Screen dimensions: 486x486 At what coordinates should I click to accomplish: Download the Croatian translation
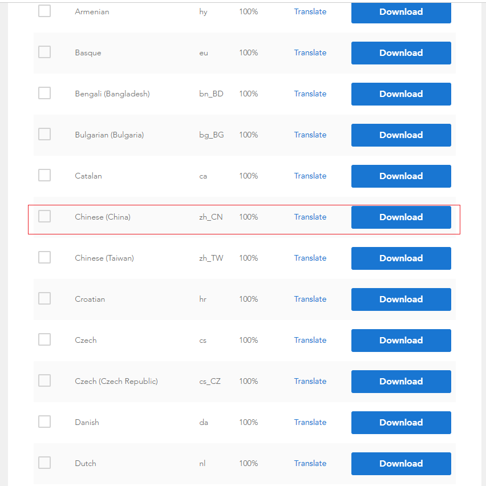[x=401, y=299]
